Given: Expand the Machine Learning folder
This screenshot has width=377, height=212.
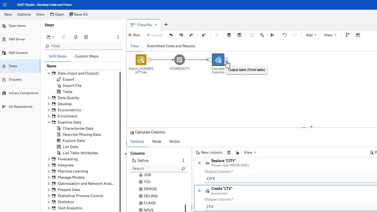Looking at the screenshot, I should (x=49, y=171).
